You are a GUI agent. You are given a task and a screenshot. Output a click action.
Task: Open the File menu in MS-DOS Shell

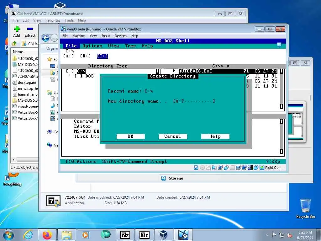click(x=71, y=46)
